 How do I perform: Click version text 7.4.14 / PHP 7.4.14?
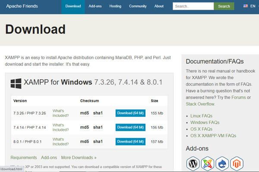pos(29,127)
